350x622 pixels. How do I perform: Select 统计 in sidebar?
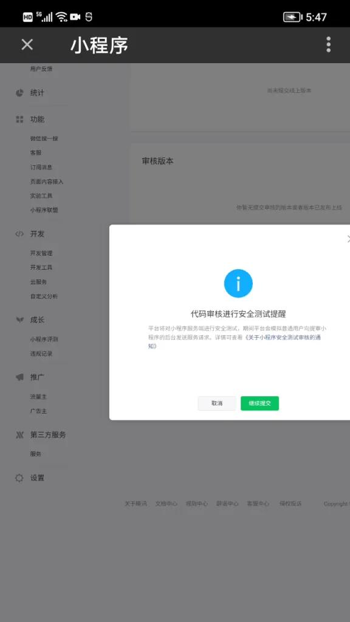37,93
